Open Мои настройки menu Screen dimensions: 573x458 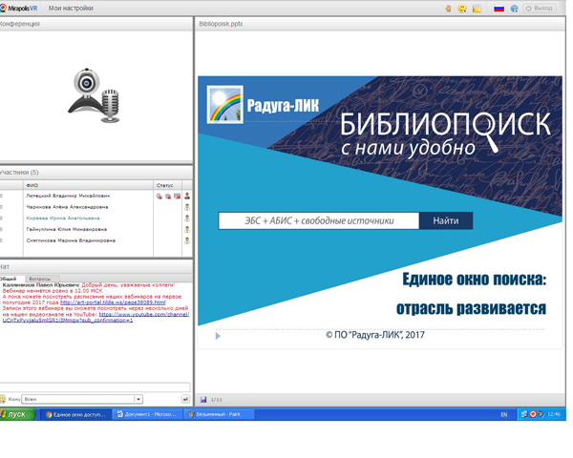(71, 8)
